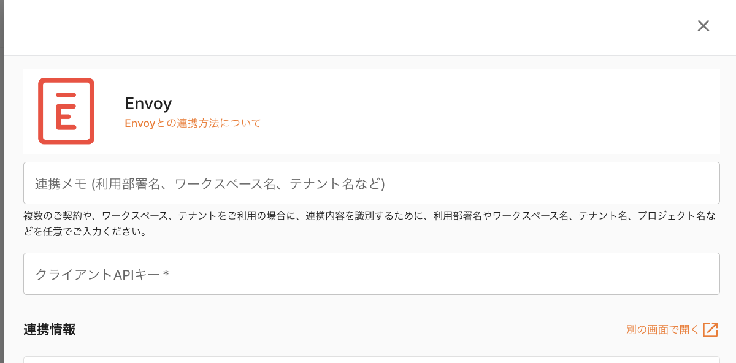Screen dimensions: 736x363
Task: Close the Envoy integration dialog
Action: 703,26
